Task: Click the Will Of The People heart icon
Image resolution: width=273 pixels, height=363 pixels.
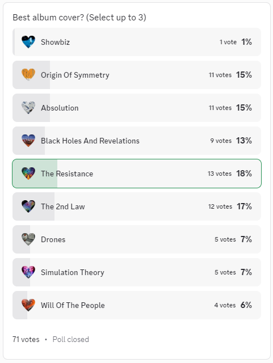Action: click(28, 305)
